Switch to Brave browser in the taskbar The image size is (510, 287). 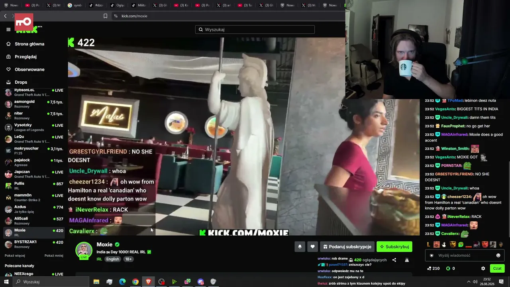tap(148, 282)
